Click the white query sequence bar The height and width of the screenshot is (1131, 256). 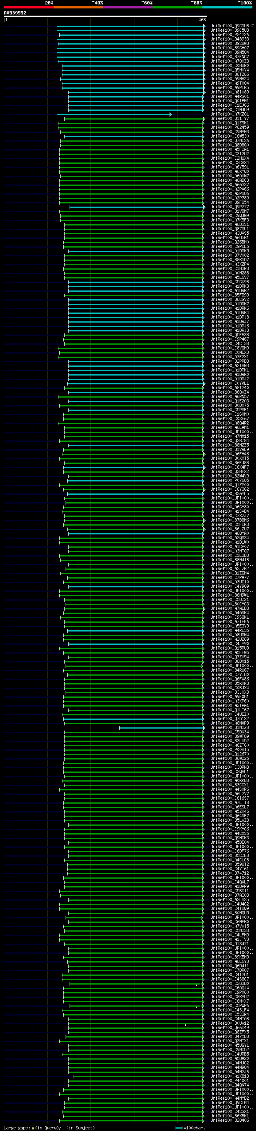coord(106,16)
